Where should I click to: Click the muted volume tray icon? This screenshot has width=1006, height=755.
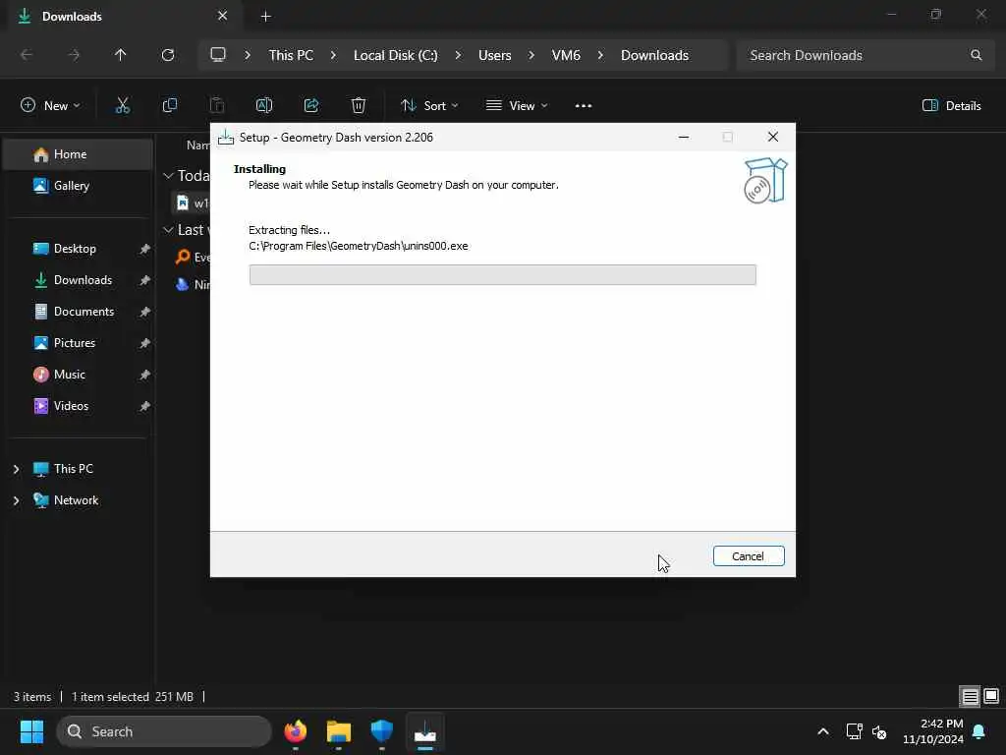coord(879,731)
